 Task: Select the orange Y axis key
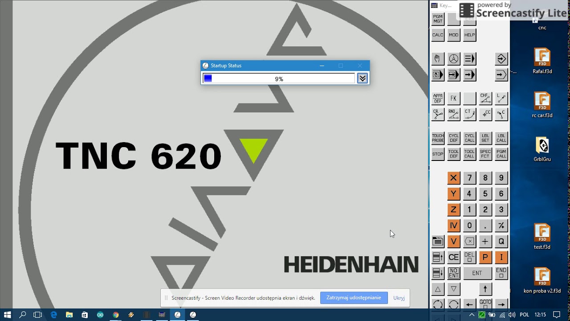click(x=453, y=194)
